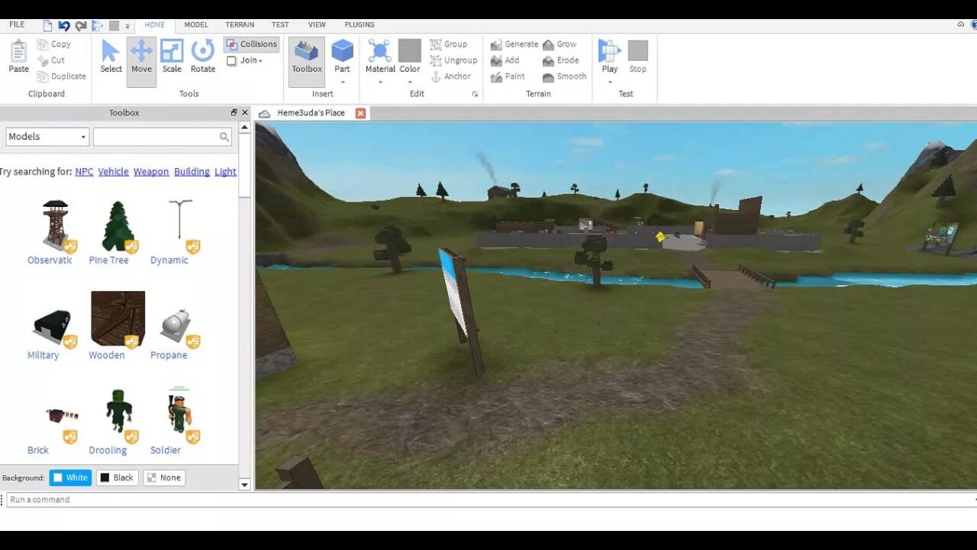This screenshot has height=550, width=977.
Task: Click the Stop test button
Action: point(637,57)
